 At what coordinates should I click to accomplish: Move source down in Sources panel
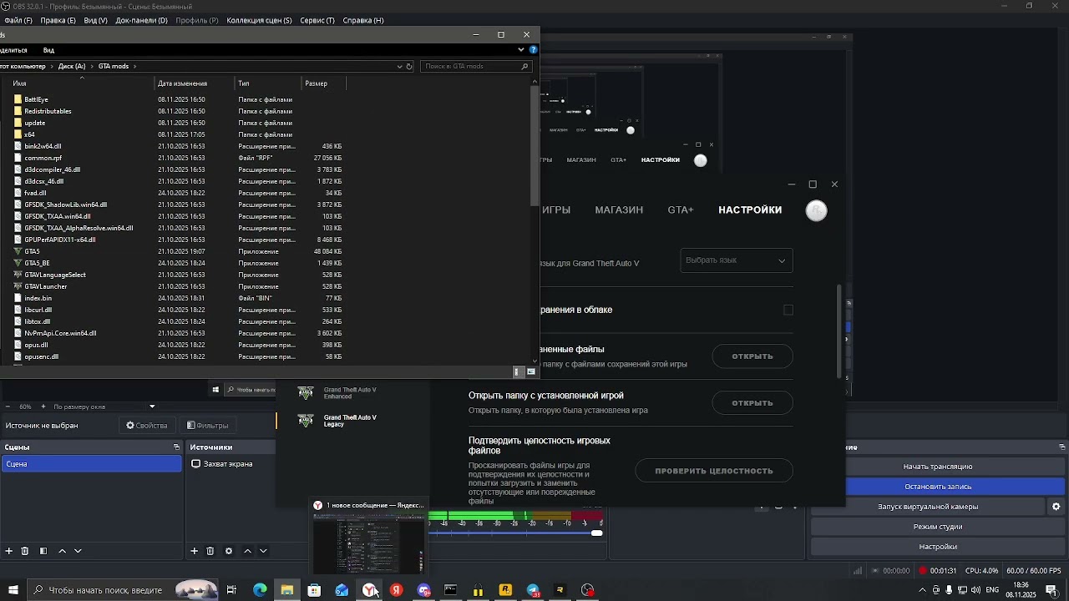click(263, 551)
